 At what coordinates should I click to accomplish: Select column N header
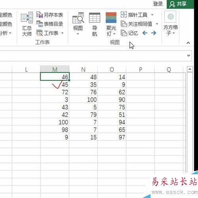84,69
